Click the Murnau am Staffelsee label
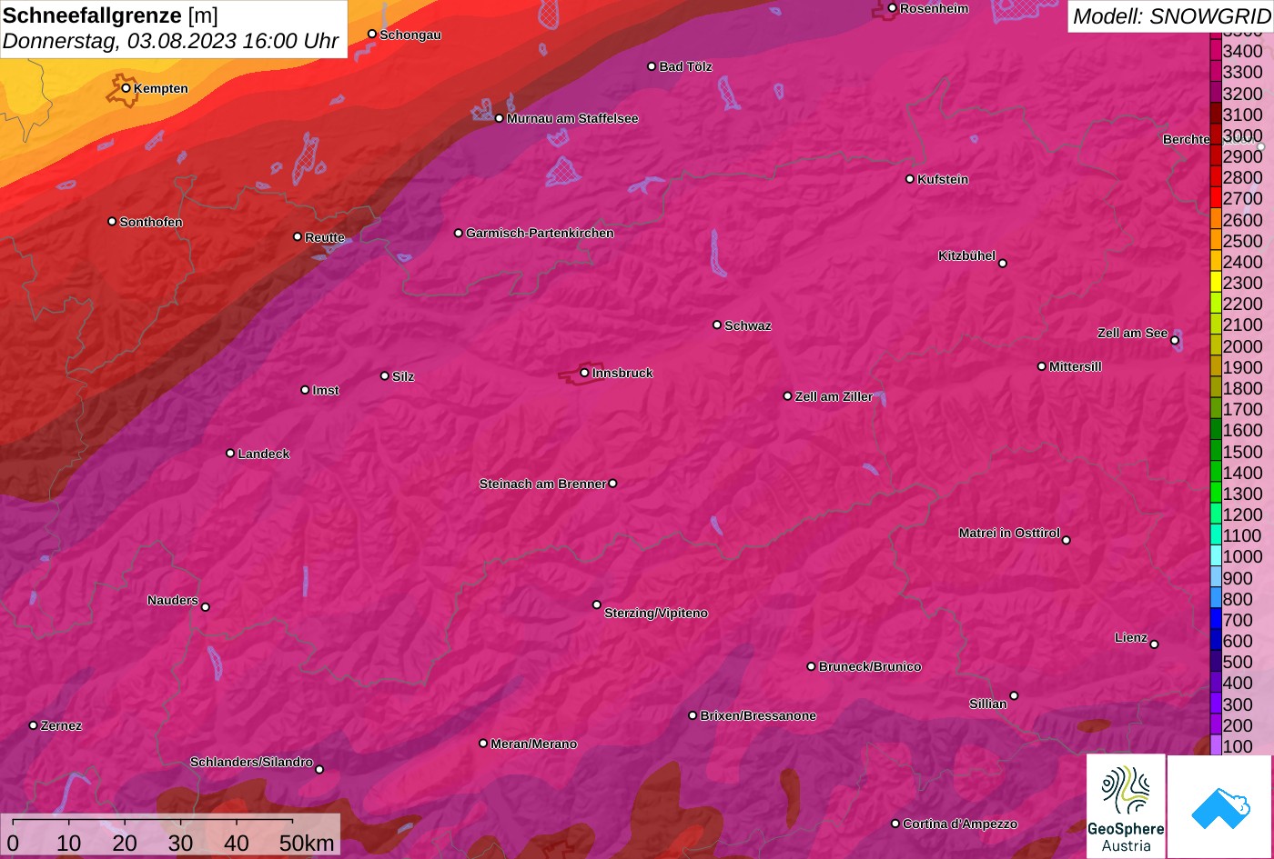The height and width of the screenshot is (859, 1274). coord(572,119)
